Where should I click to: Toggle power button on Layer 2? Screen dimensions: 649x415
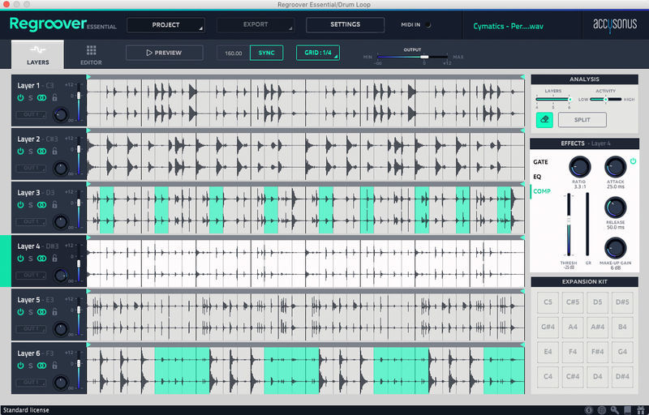coord(20,152)
